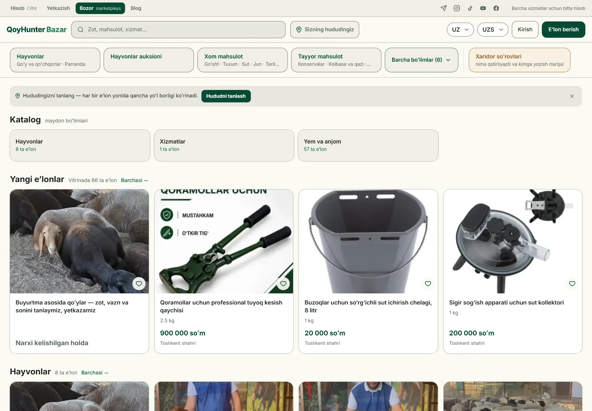Open the Hayvonlar top category card
Viewport: 592px width, 411px height.
point(55,60)
